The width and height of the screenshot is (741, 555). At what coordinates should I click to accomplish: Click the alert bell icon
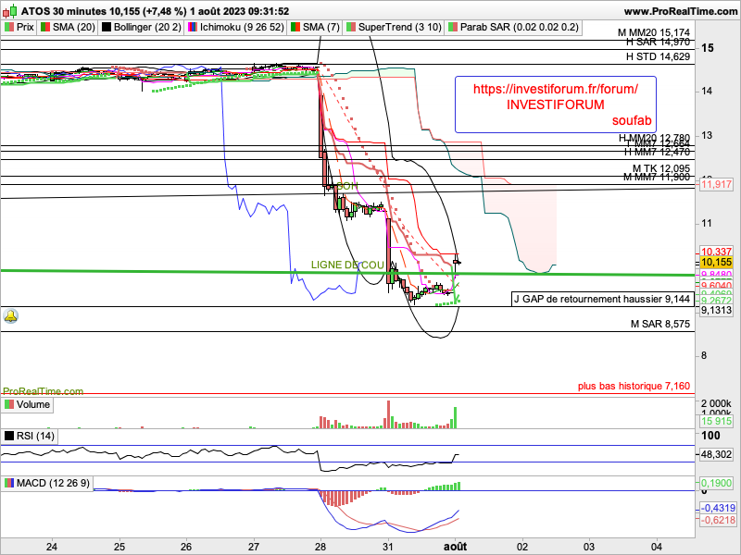pos(11,316)
